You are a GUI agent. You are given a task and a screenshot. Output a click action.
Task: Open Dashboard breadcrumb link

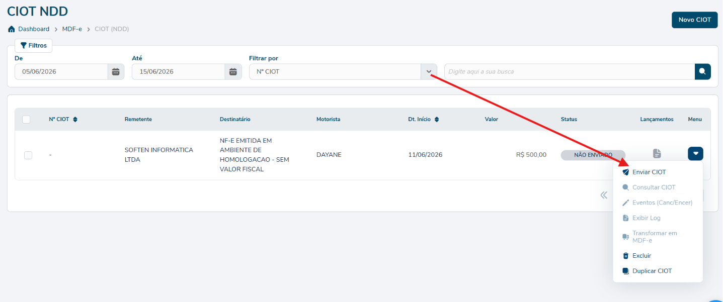pyautogui.click(x=34, y=29)
